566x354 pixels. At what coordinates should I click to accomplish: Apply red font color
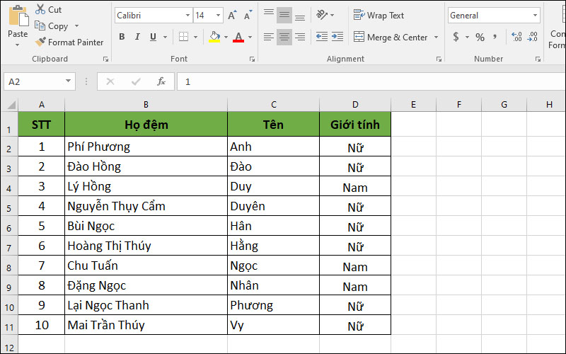click(238, 37)
